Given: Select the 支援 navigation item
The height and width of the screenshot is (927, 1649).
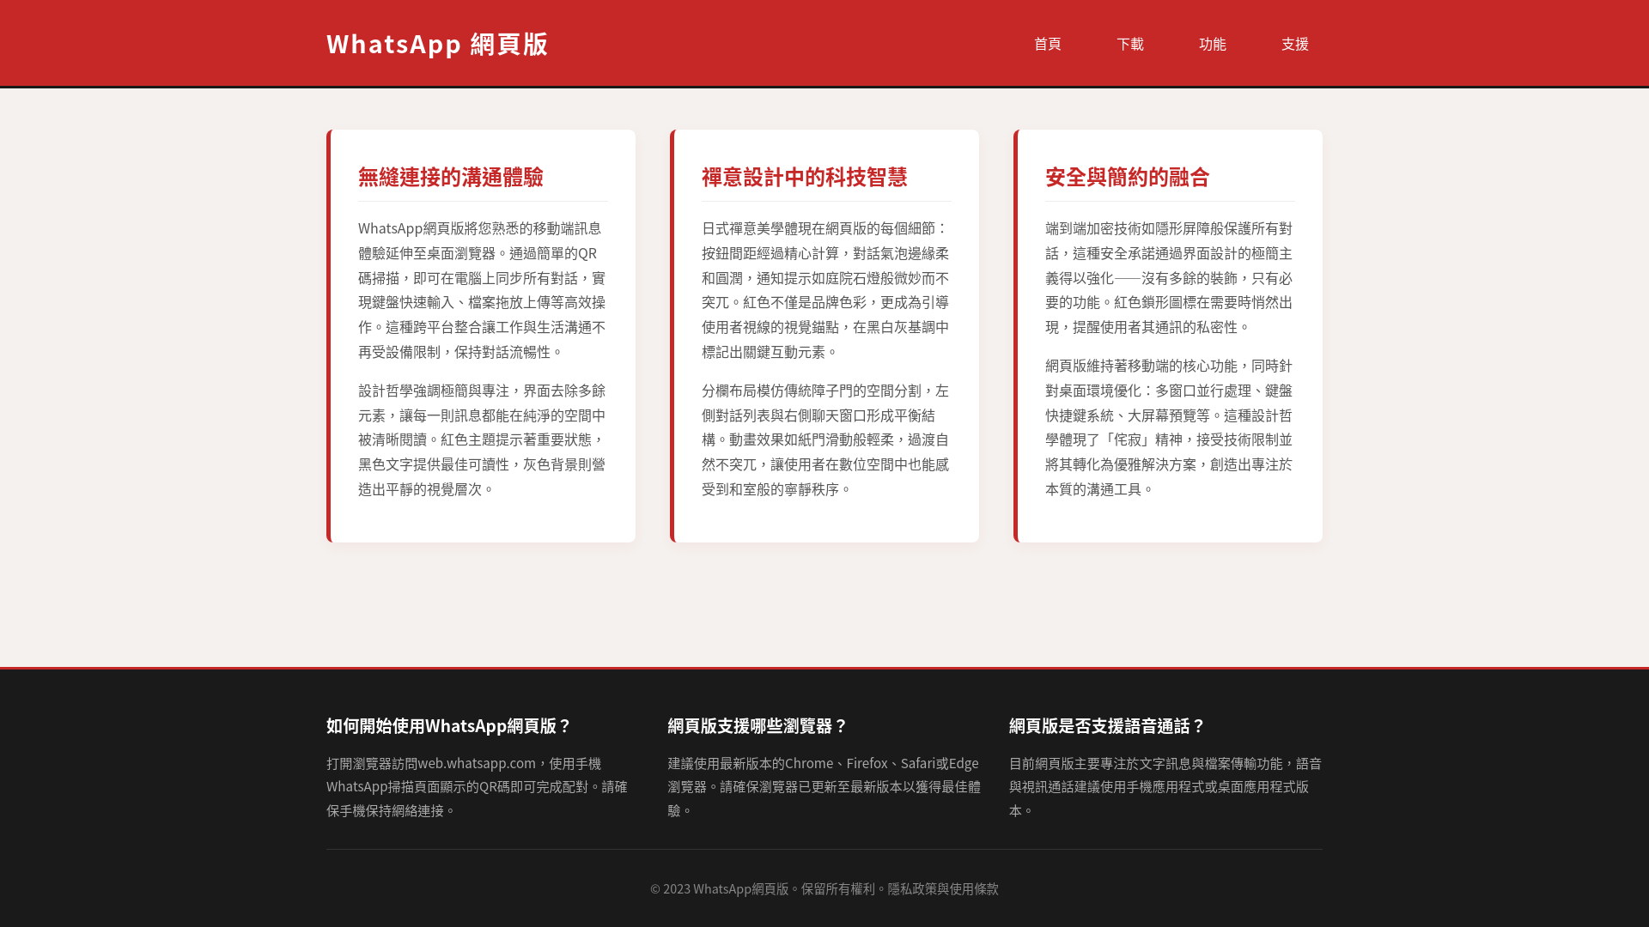Looking at the screenshot, I should tap(1294, 43).
